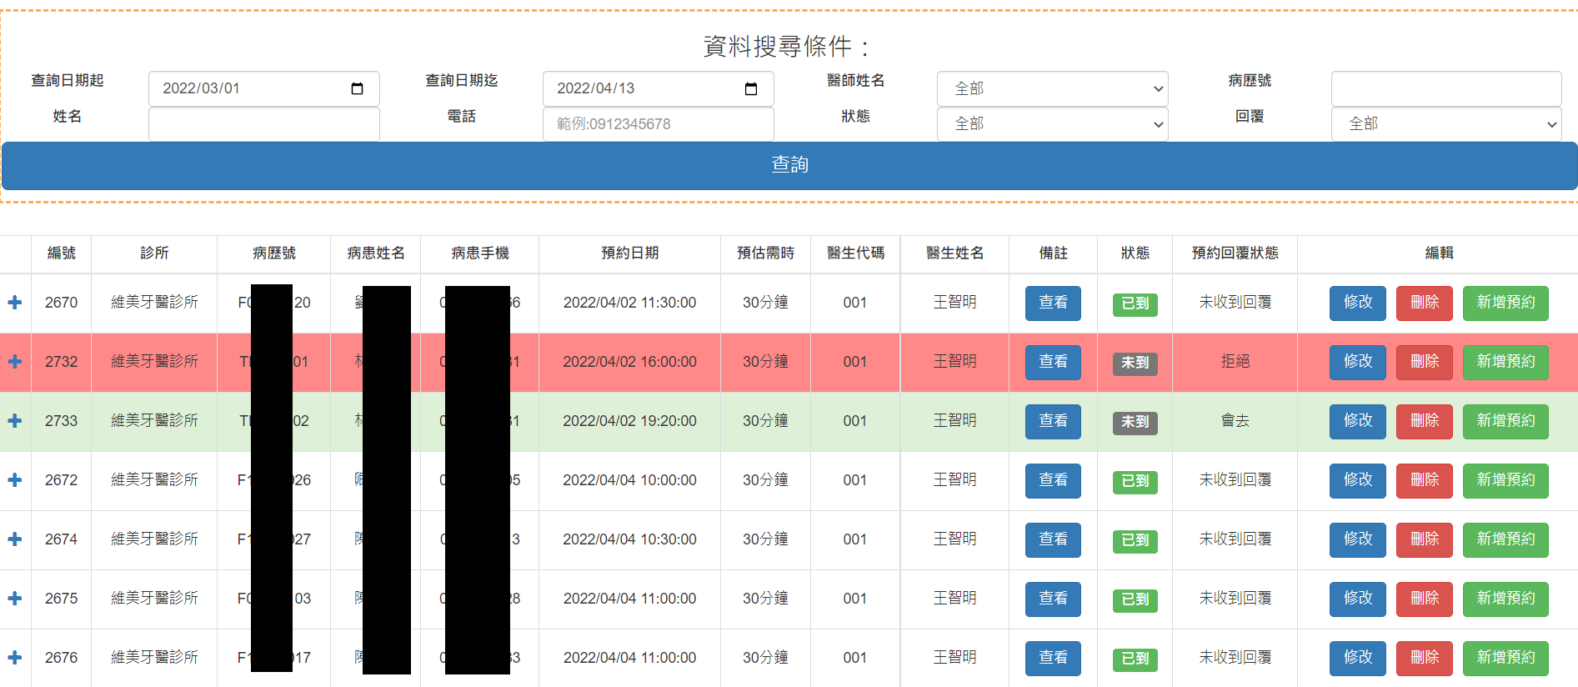Viewport: 1578px width, 687px height.
Task: Click the 編號 column header
Action: 61,253
